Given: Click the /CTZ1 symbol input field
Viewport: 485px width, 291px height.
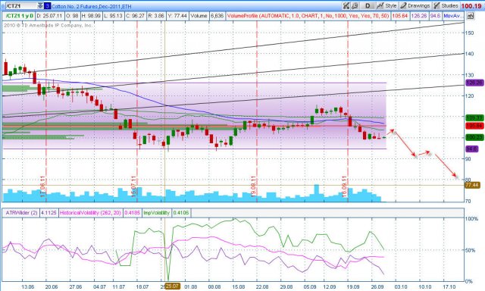Looking at the screenshot, I should tap(21, 6).
